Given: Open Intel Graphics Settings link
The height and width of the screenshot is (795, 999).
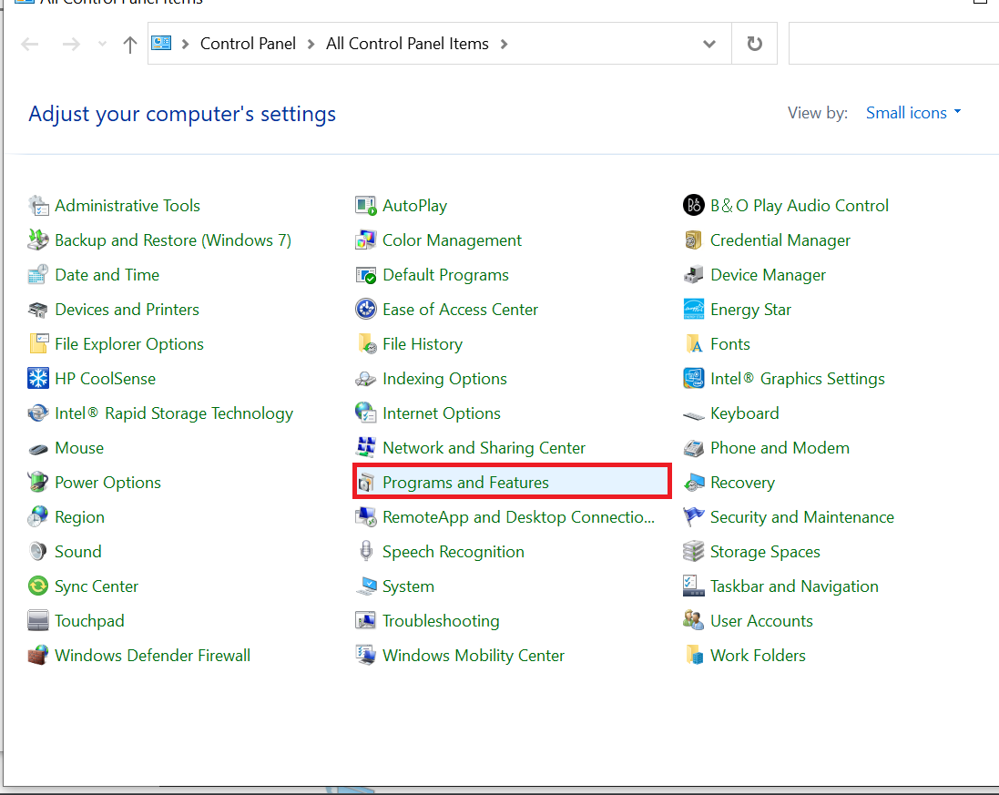Looking at the screenshot, I should click(798, 379).
